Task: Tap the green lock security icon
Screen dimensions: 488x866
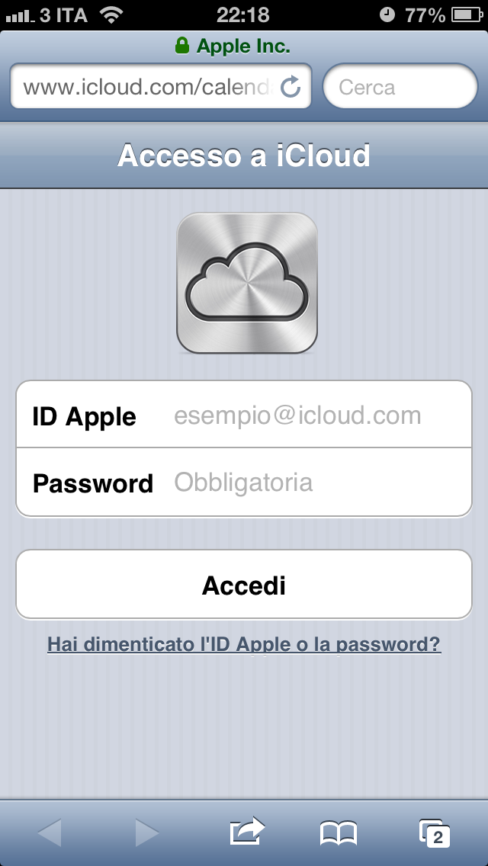Action: click(181, 46)
